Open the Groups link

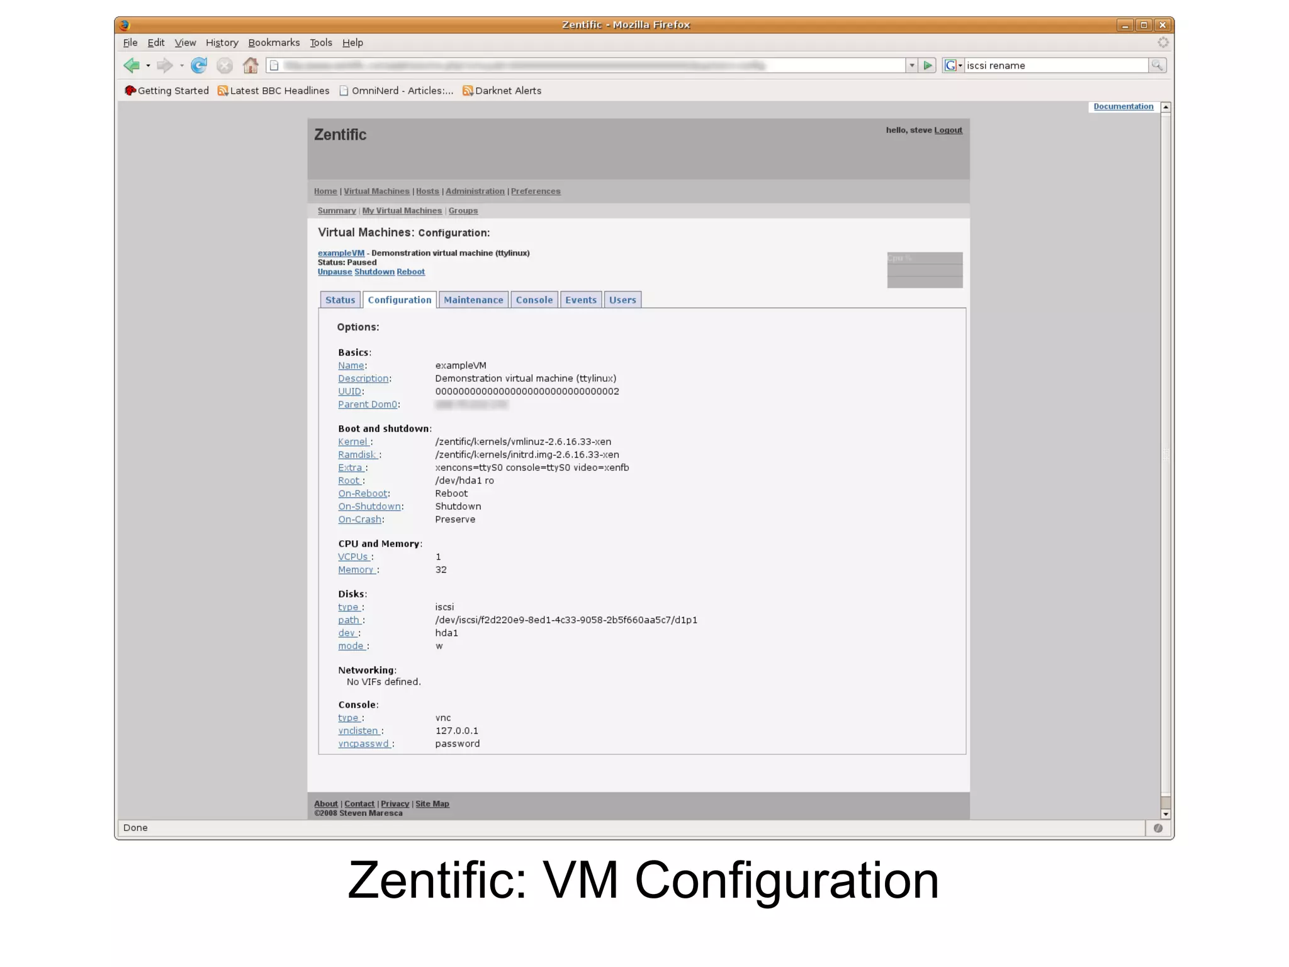pyautogui.click(x=463, y=211)
